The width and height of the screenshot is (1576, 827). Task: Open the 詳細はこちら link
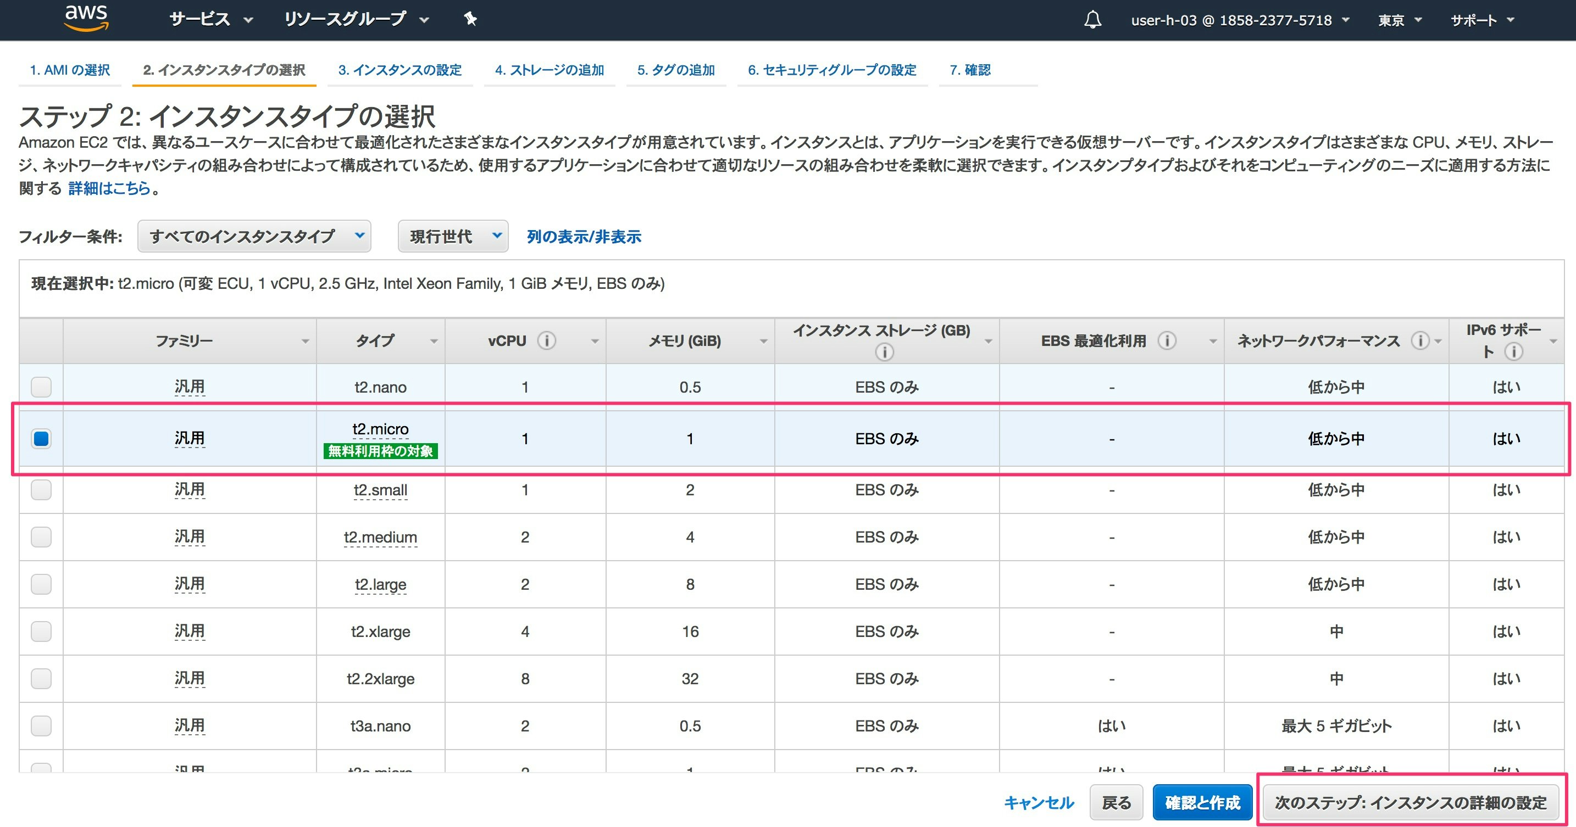point(109,188)
